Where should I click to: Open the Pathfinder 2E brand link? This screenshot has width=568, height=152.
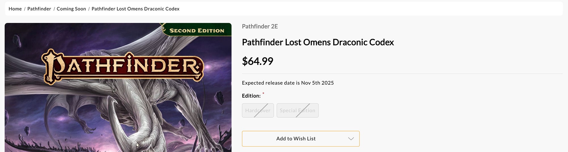[260, 26]
